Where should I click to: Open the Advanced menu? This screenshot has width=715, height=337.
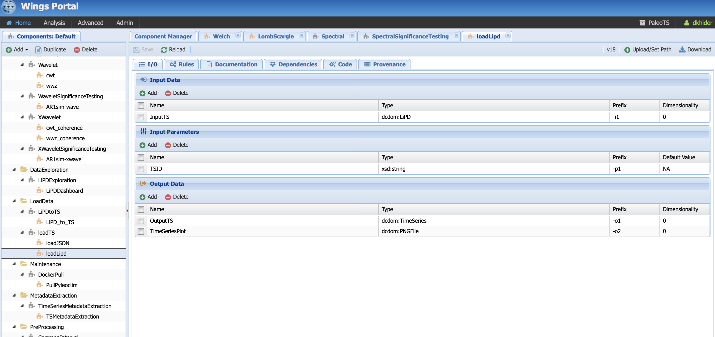[91, 23]
